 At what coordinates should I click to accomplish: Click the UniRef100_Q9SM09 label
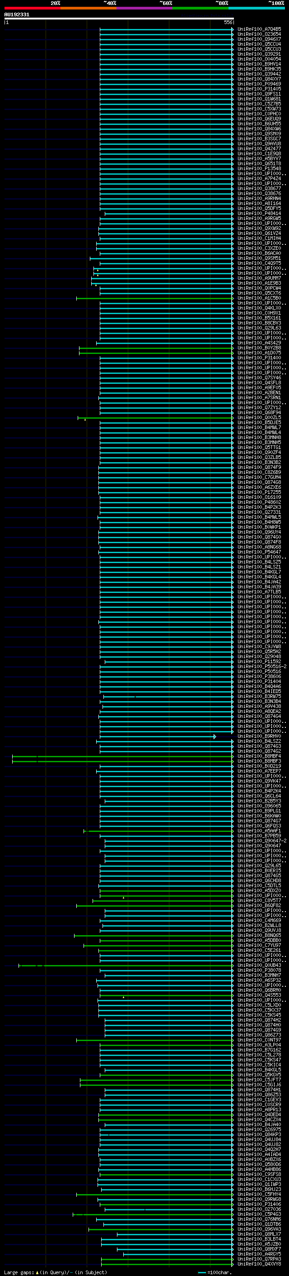(259, 134)
